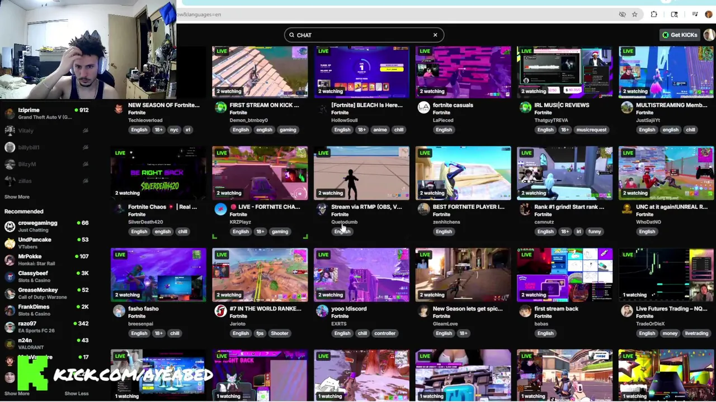Screen dimensions: 716x402
Task: Select the 'musicrequest' tag under ThatguyTREVA
Action: point(591,130)
